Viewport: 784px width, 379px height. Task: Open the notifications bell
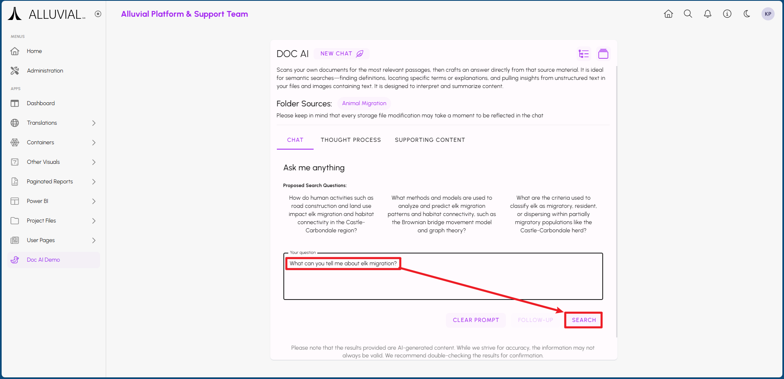pos(708,14)
